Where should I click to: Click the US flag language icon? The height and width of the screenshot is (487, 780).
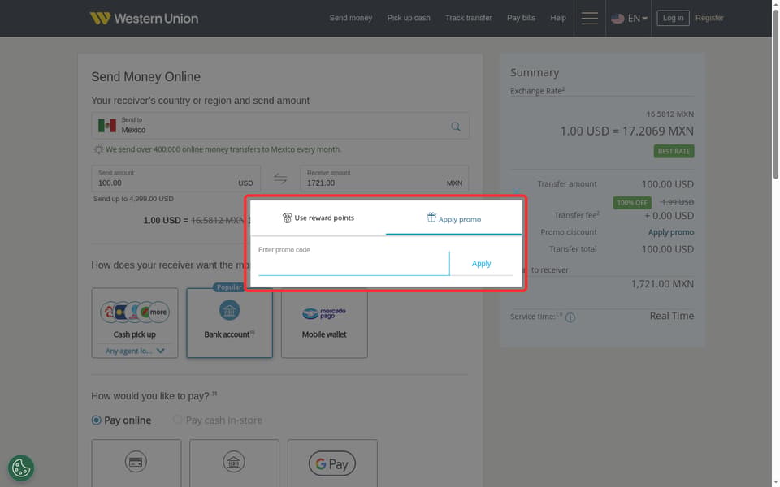tap(617, 19)
